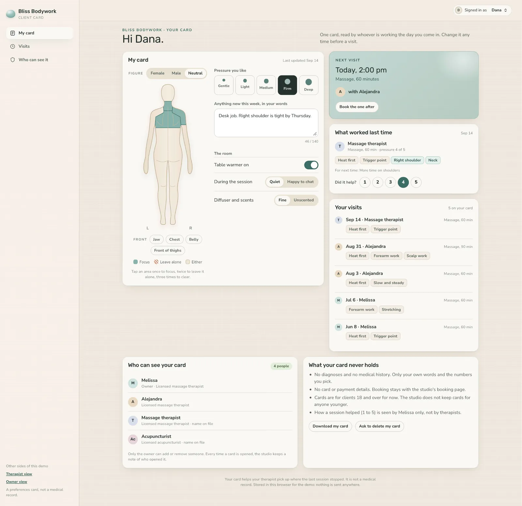Select the Neutral figure option
The image size is (522, 506).
click(x=195, y=73)
